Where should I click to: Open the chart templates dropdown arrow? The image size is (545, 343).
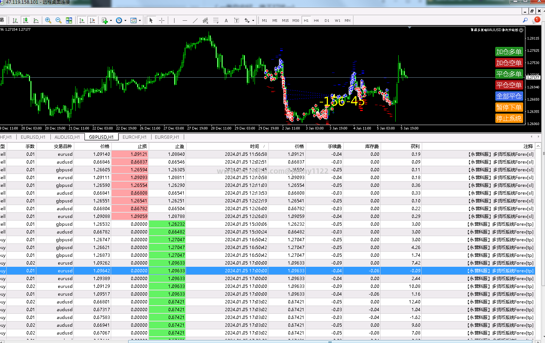(x=140, y=21)
